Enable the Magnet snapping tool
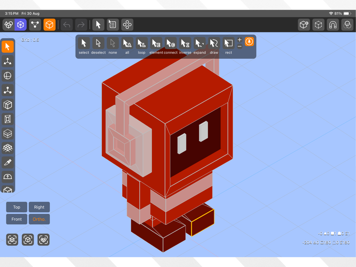The image size is (356, 267). click(333, 24)
